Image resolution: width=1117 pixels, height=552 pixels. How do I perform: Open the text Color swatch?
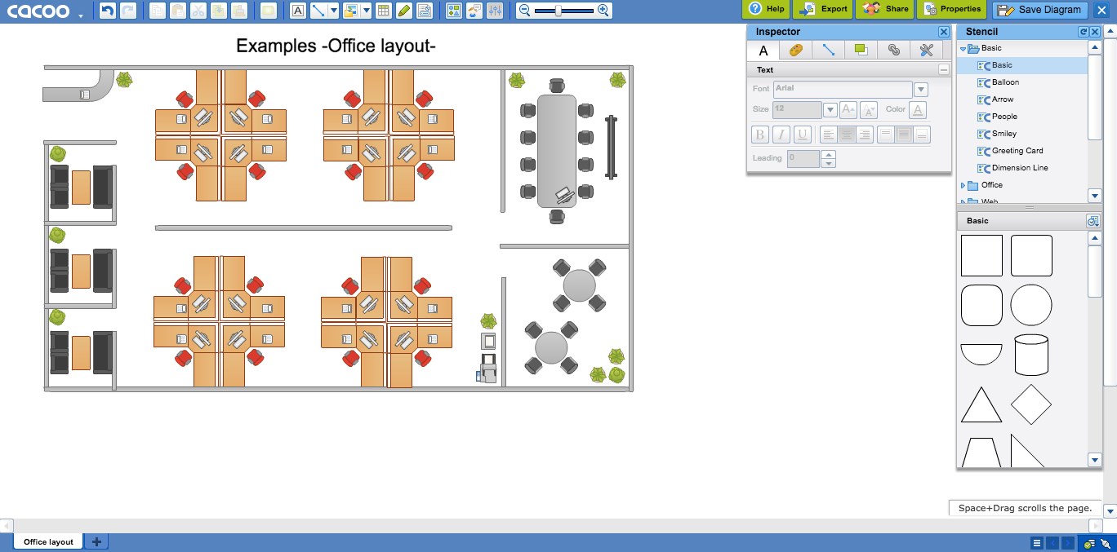[918, 109]
